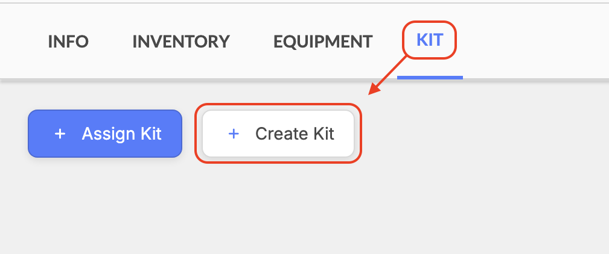Screen dimensions: 609x254
Task: Return to general details via INFO tab
Action: point(68,42)
